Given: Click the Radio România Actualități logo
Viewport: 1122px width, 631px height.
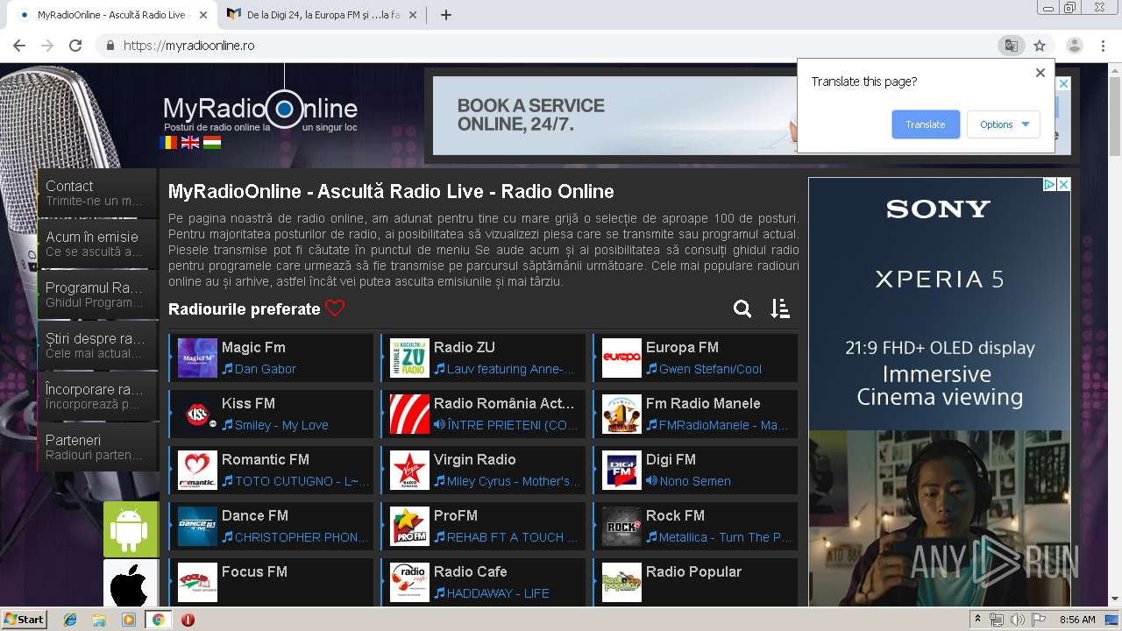Looking at the screenshot, I should (409, 414).
